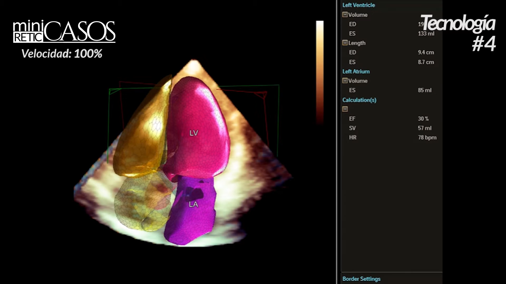The image size is (506, 284).
Task: Click the grayscale color map bar
Action: (320, 72)
